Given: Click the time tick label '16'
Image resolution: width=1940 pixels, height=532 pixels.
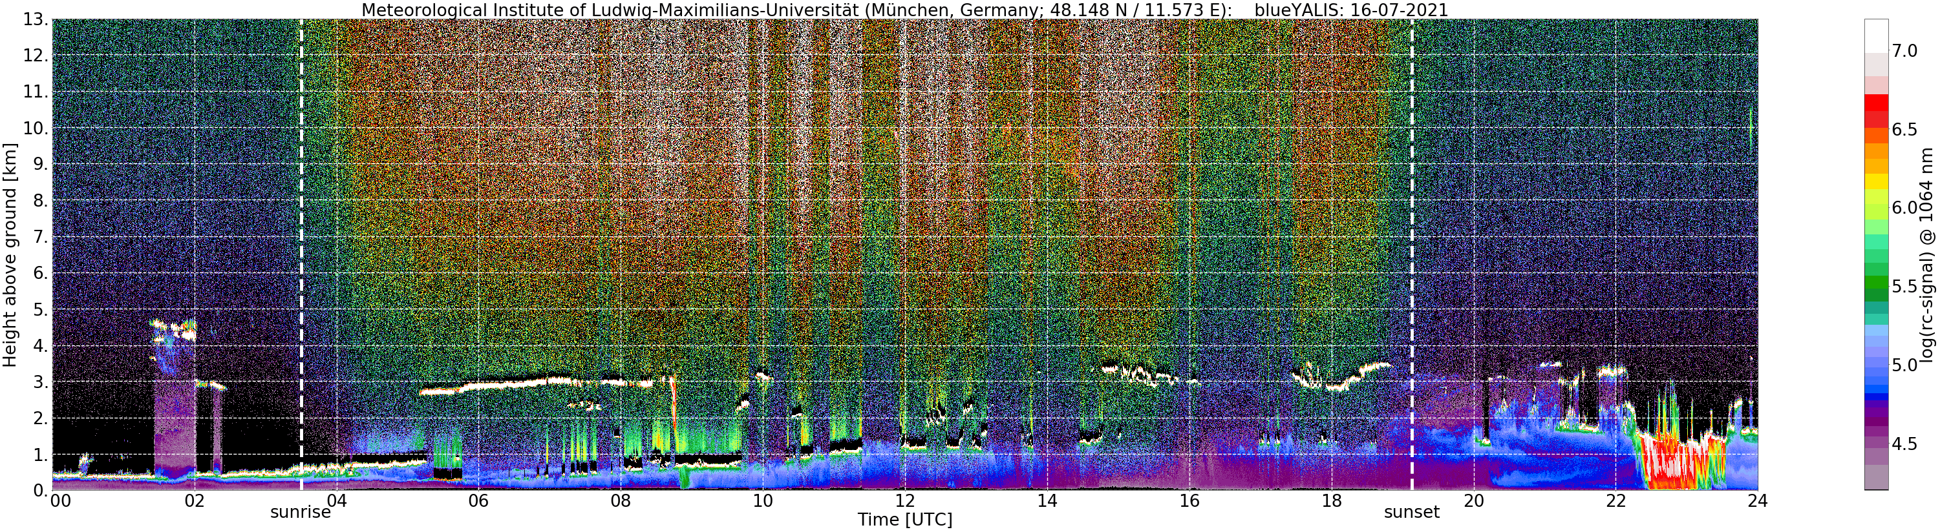Looking at the screenshot, I should [1189, 501].
